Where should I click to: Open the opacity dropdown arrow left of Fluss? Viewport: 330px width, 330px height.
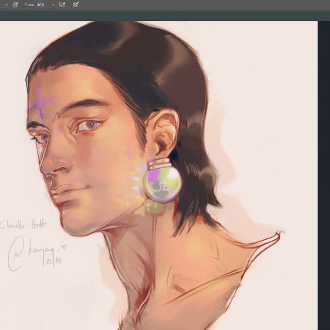click(6, 5)
